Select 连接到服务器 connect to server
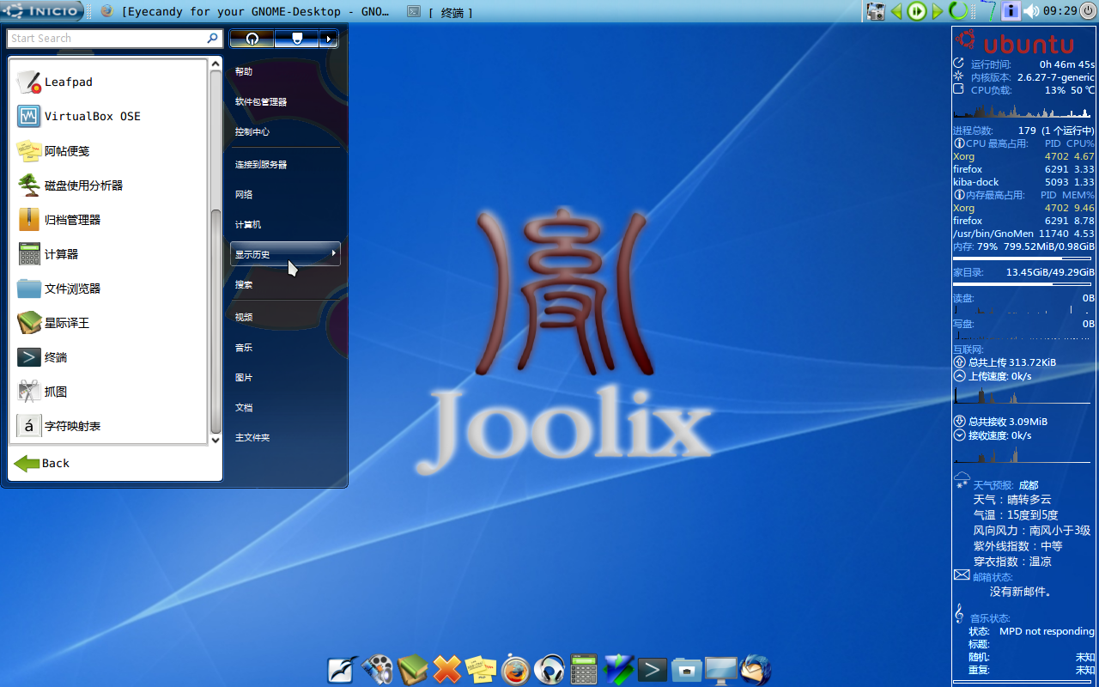 [285, 165]
